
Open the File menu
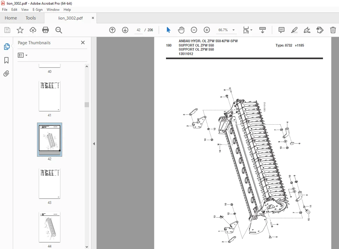[x=5, y=10]
